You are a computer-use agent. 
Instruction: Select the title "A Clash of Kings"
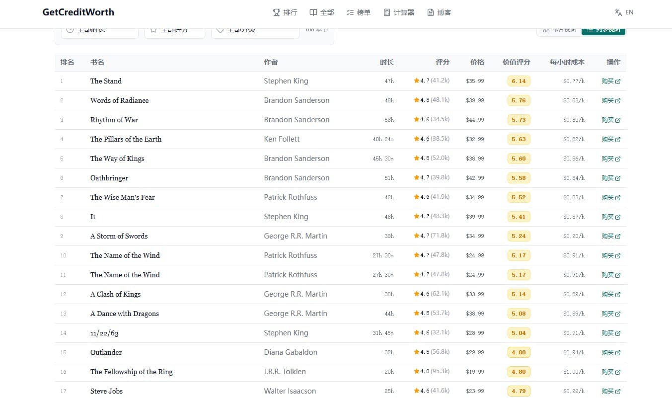pyautogui.click(x=116, y=294)
